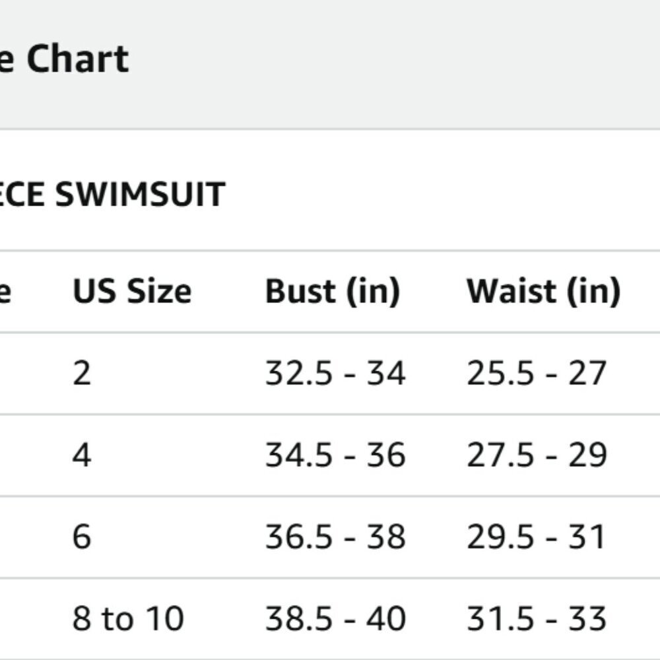Click the blank first-column cell beside US Size 6
This screenshot has height=660, width=660.
(x=26, y=537)
